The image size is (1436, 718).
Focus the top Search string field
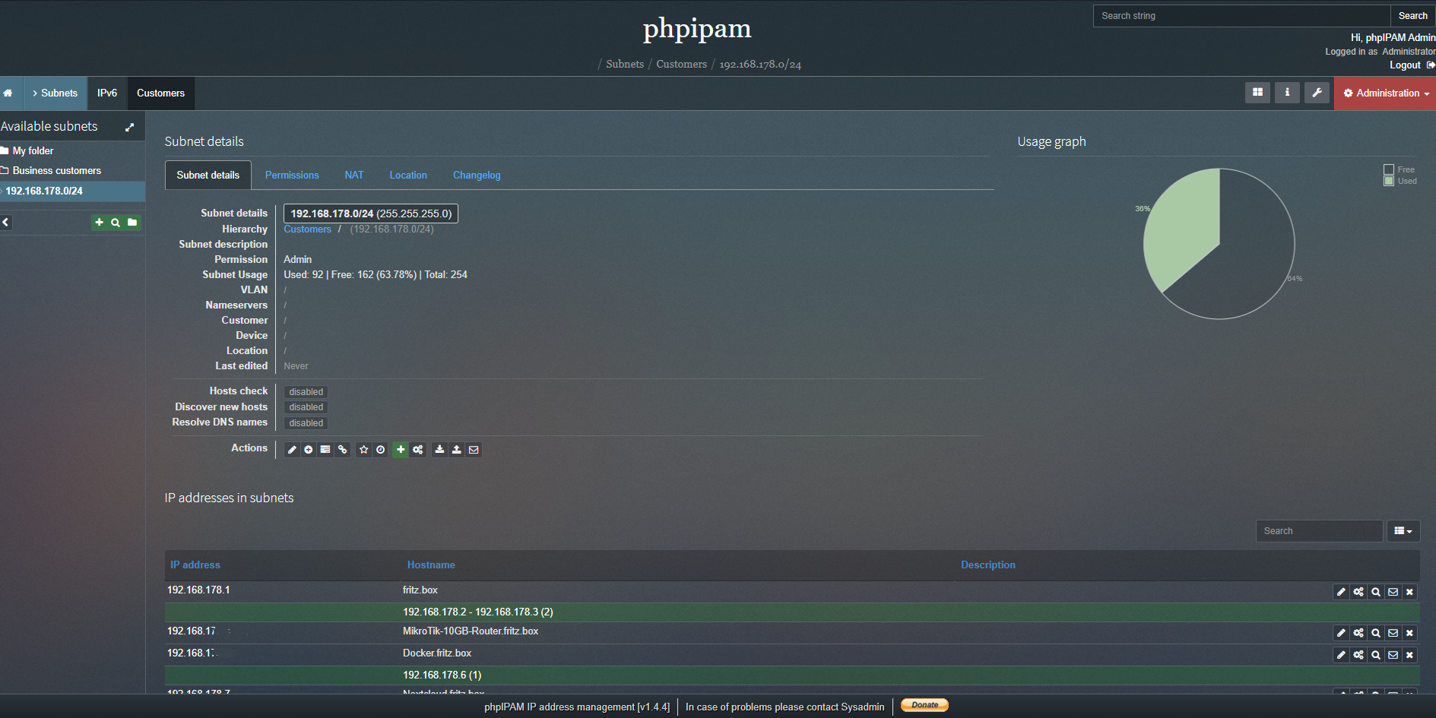1241,16
